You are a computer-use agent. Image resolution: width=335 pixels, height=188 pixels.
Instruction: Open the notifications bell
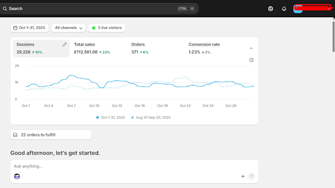coord(284,9)
